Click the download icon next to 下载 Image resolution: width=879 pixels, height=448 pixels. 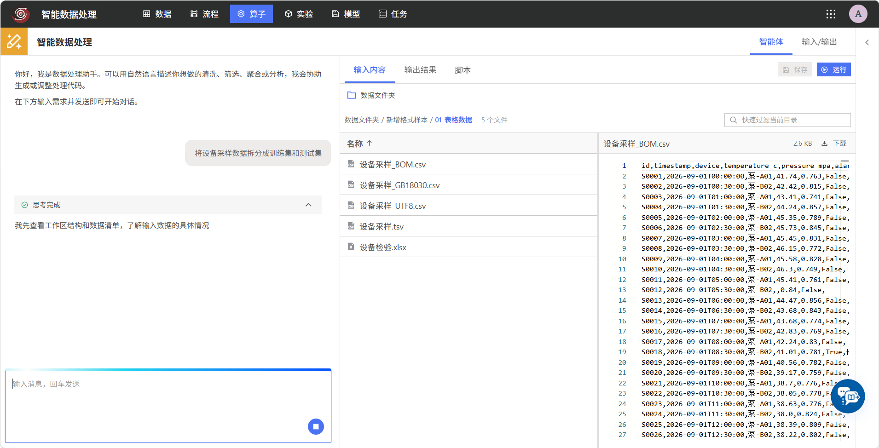824,144
